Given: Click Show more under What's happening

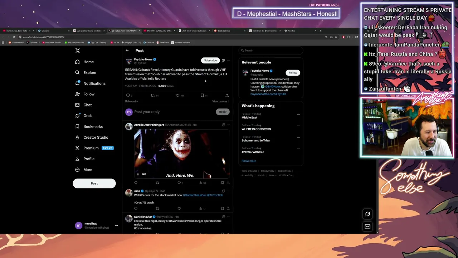Looking at the screenshot, I should (249, 161).
